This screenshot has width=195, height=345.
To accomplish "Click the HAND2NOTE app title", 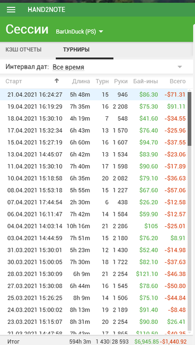I will pyautogui.click(x=46, y=10).
